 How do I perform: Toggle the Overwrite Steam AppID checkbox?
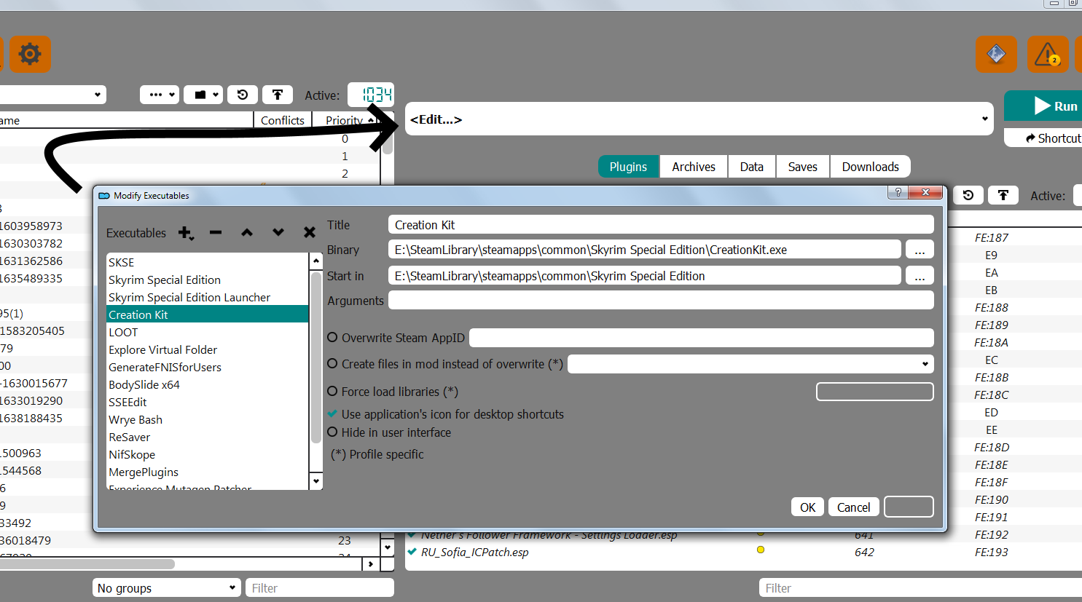point(332,337)
